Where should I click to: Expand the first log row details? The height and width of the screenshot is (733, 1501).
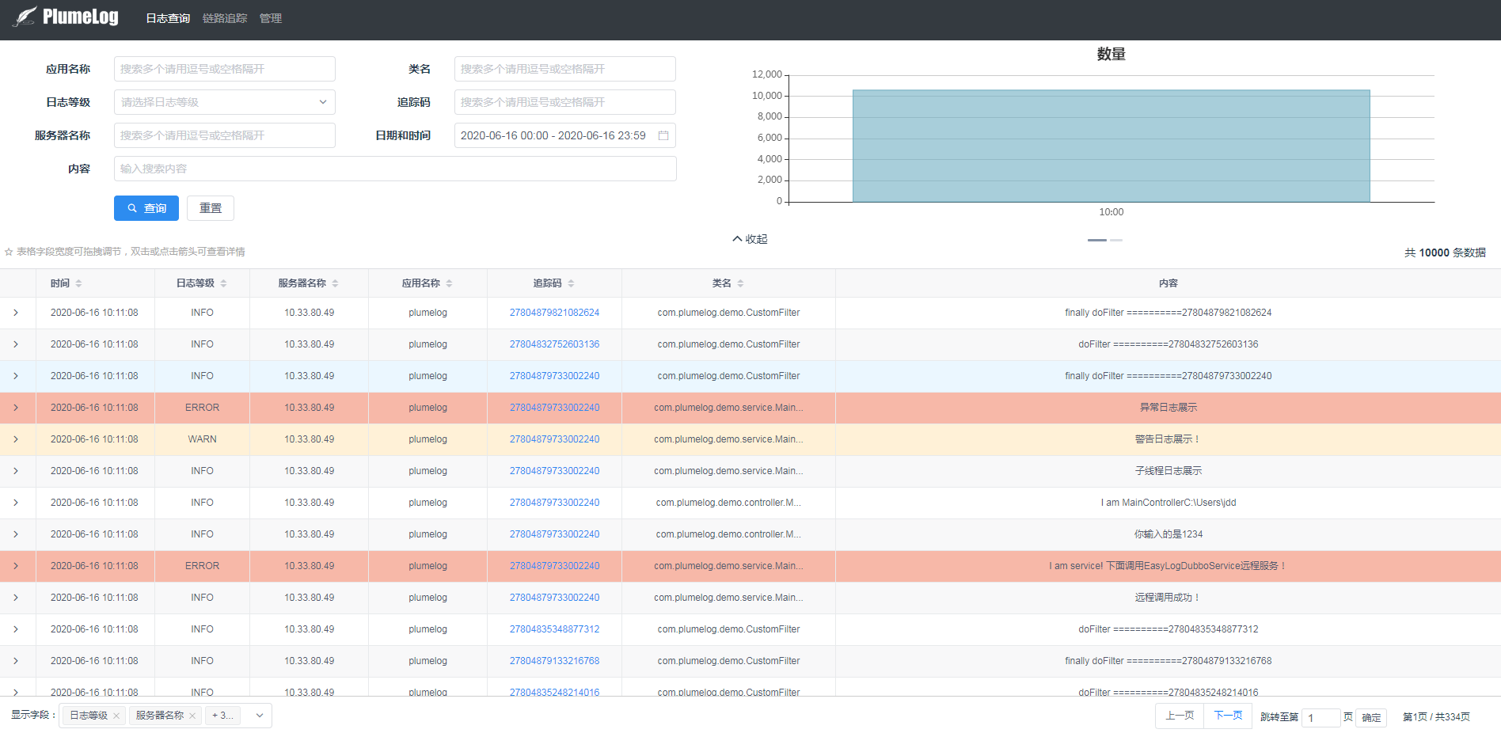pyautogui.click(x=16, y=313)
